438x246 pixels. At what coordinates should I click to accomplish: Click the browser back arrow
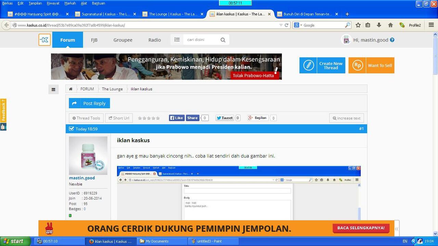(7, 25)
